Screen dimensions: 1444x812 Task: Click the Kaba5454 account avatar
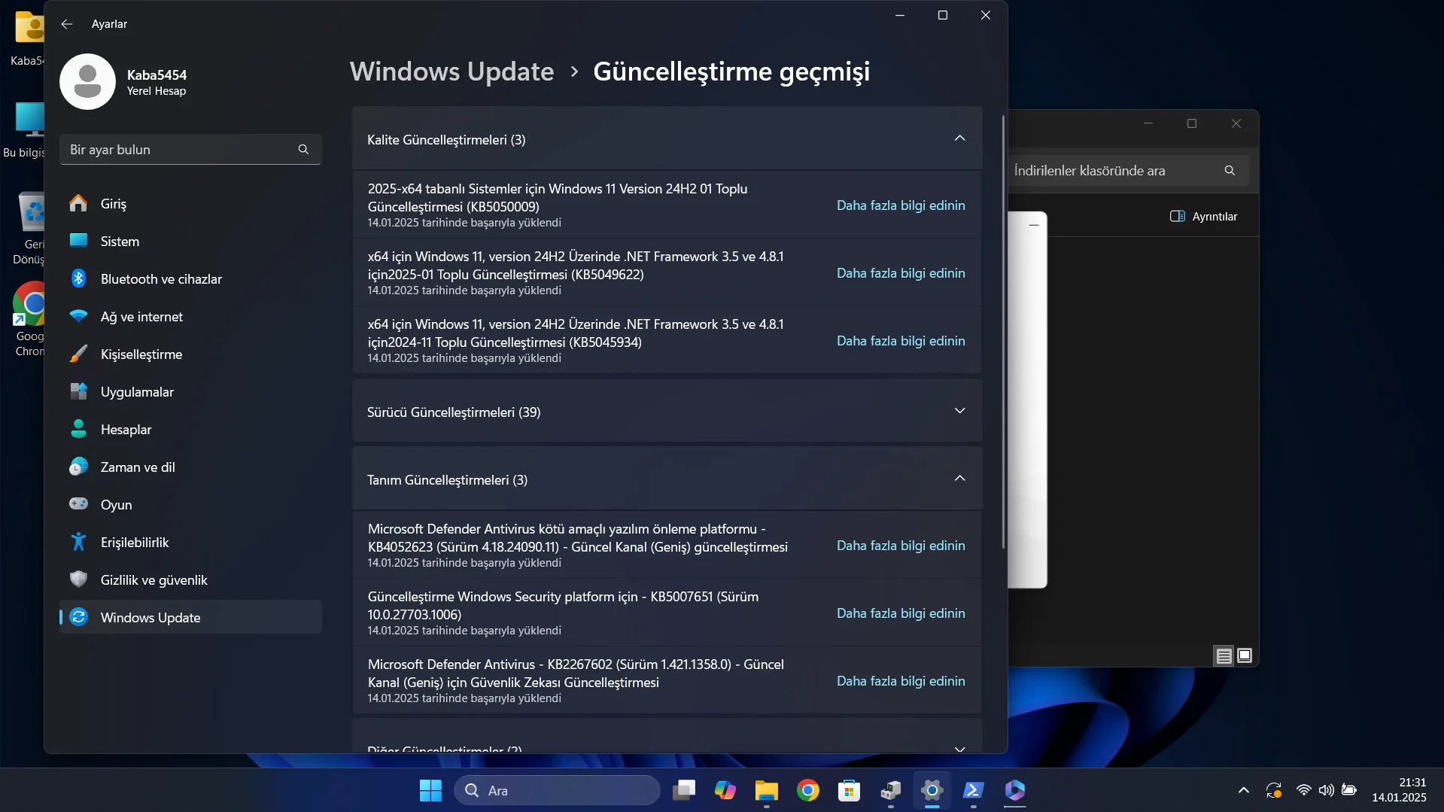click(x=87, y=82)
